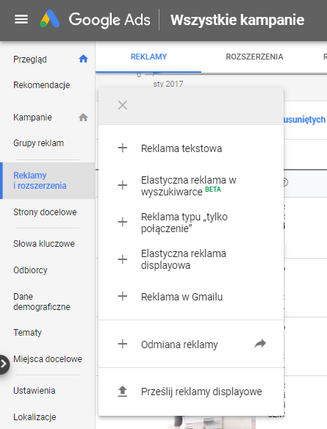Screen dimensions: 327x429
Task: Open Odbiorcy in the sidebar
Action: (x=30, y=270)
